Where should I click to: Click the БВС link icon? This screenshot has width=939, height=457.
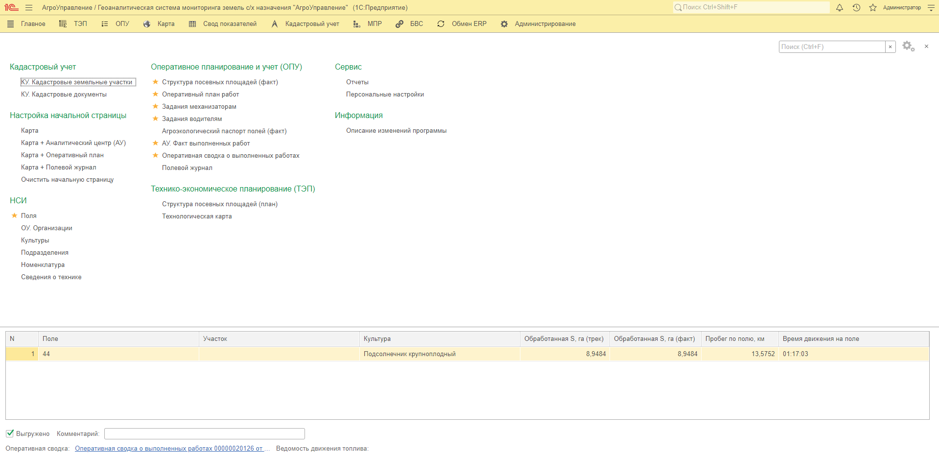tap(399, 24)
